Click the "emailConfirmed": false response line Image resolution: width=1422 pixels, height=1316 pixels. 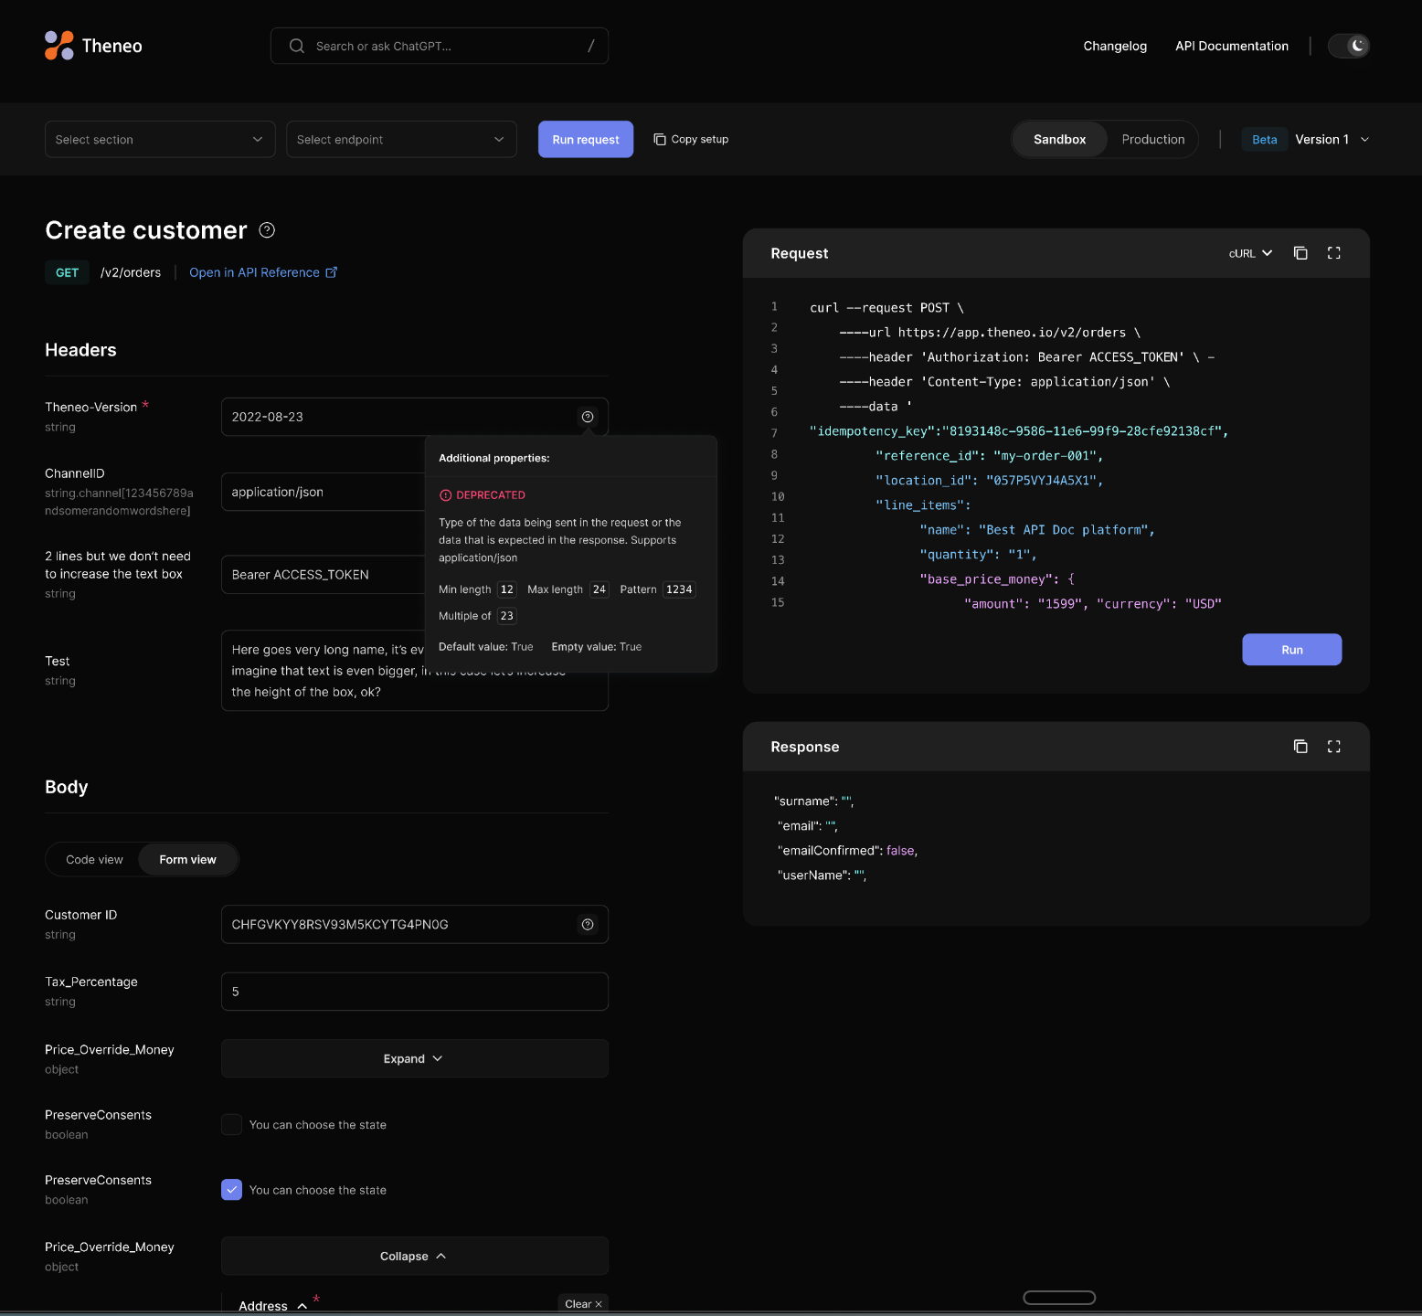pyautogui.click(x=847, y=851)
